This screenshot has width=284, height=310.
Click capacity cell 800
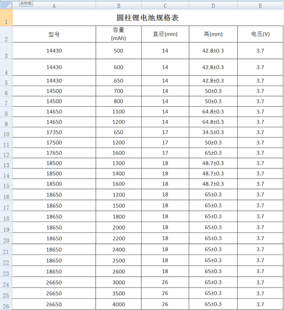pos(118,101)
